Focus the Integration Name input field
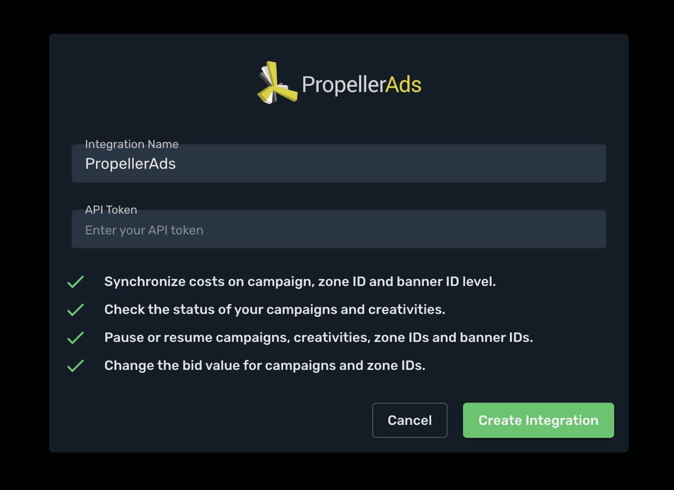674x490 pixels. tap(339, 163)
